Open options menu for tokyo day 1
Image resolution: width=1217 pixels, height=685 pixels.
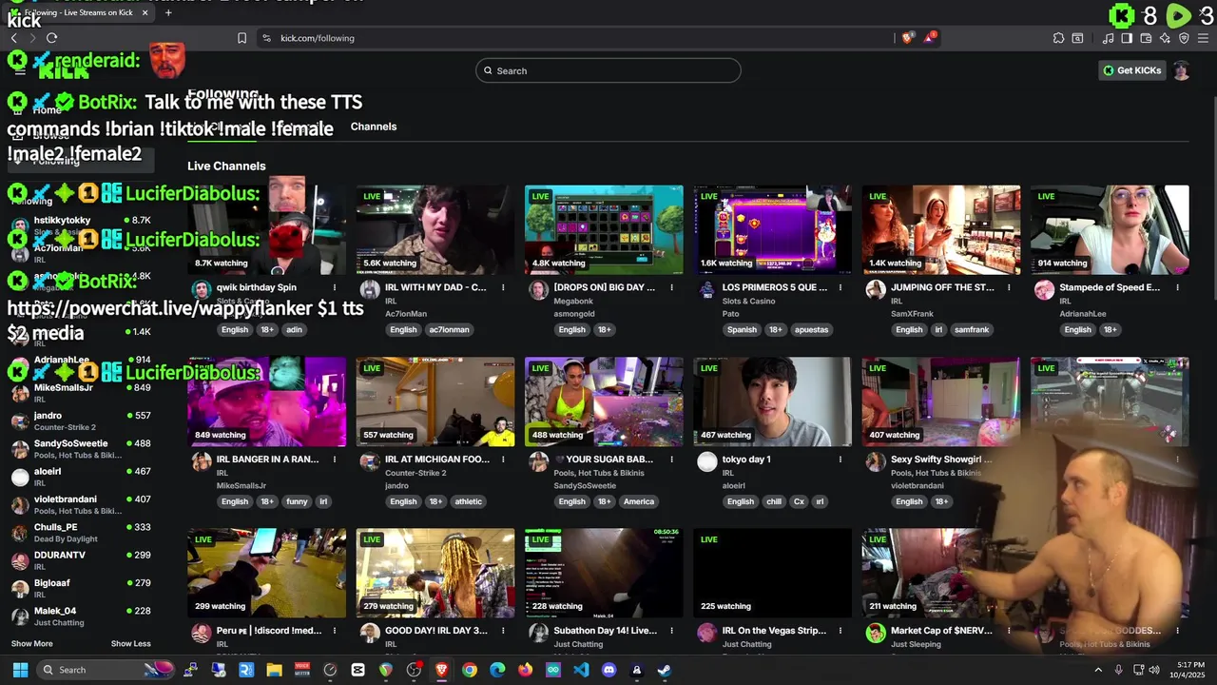tap(840, 460)
